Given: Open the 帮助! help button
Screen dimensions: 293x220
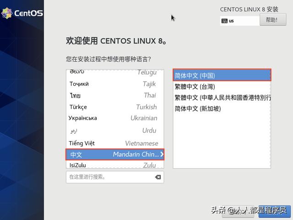Looking at the screenshot, I should [x=273, y=20].
